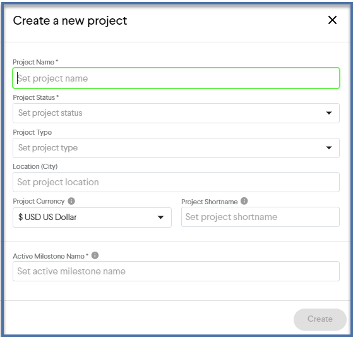Click the Project Type label text
The width and height of the screenshot is (353, 337).
click(x=32, y=132)
